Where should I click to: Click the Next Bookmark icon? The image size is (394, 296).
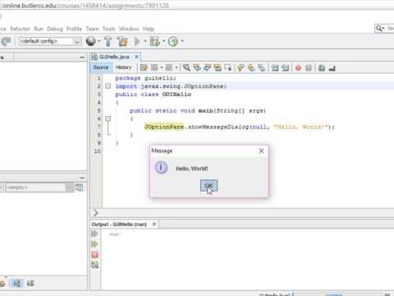(251, 67)
